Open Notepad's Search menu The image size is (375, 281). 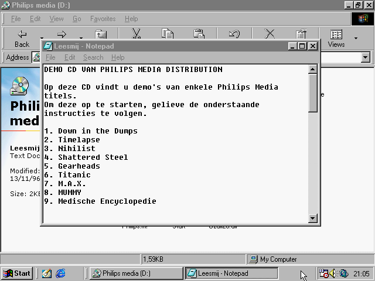(x=93, y=57)
